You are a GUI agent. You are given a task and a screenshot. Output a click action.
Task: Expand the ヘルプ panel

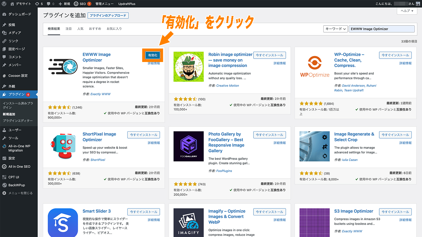click(x=406, y=10)
